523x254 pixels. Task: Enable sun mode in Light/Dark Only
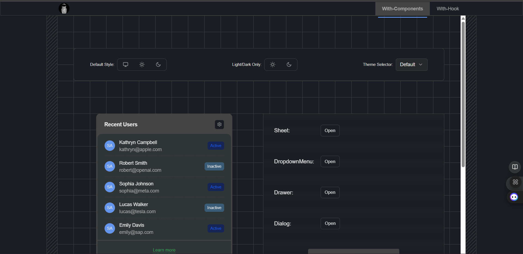(273, 65)
